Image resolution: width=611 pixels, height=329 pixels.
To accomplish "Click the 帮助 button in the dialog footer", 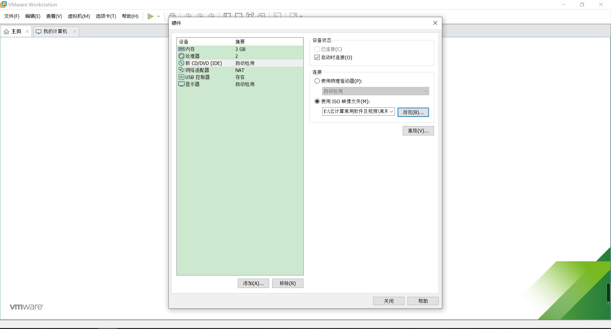I will click(x=423, y=301).
